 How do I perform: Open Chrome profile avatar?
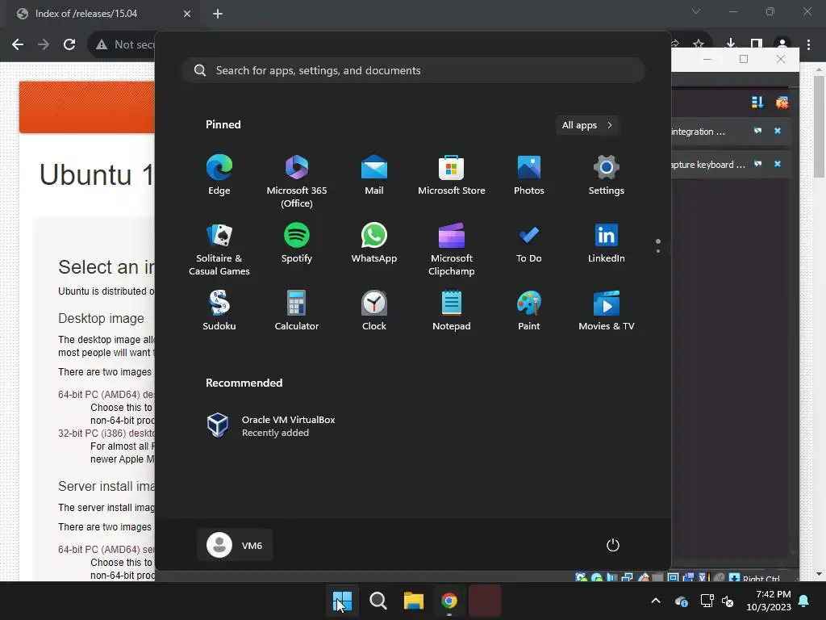click(782, 44)
